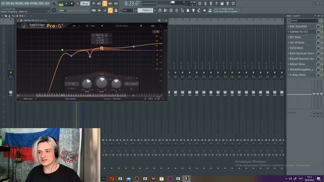Open NS1 Stereo slot arrow menu
This screenshot has height=182, width=324.
289,37
